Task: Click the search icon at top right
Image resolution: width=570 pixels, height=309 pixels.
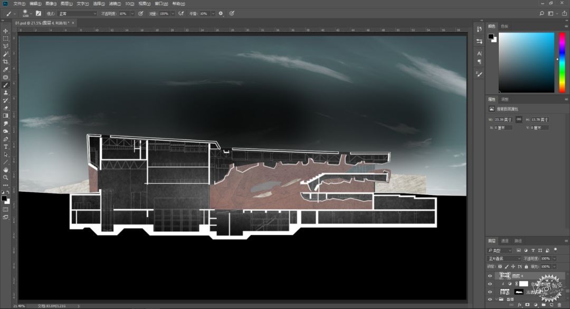Action: pos(541,13)
